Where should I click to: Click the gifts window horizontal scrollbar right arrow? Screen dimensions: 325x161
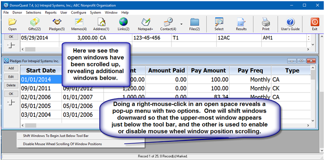[308, 49]
